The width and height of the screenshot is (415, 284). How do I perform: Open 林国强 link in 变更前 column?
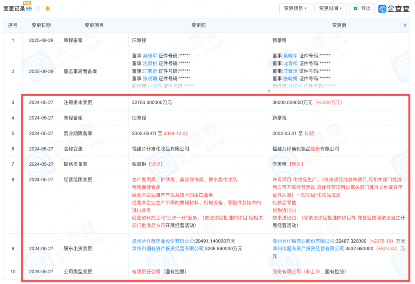pyautogui.click(x=155, y=86)
